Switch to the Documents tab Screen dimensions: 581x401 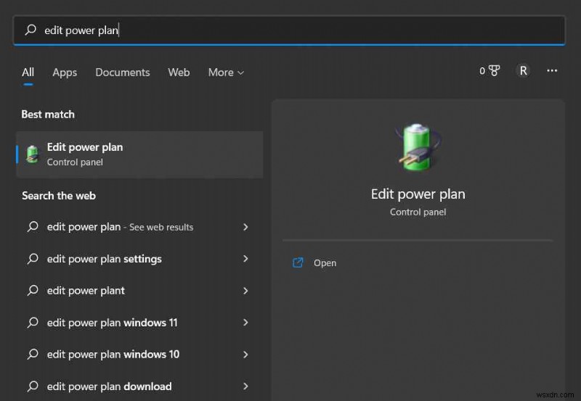[x=122, y=73]
